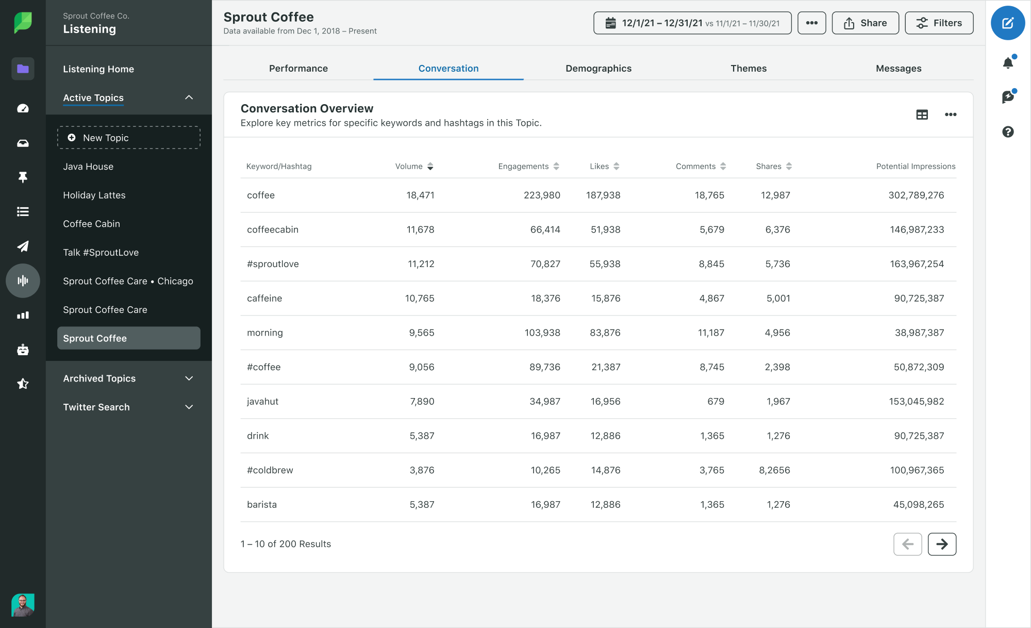Switch to the Performance tab
The height and width of the screenshot is (628, 1031).
(299, 68)
